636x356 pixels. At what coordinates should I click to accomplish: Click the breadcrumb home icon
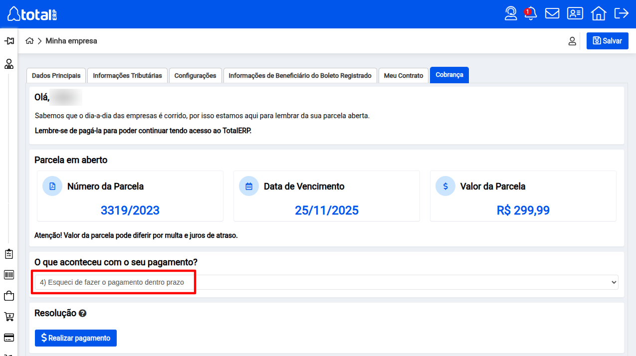click(x=30, y=41)
